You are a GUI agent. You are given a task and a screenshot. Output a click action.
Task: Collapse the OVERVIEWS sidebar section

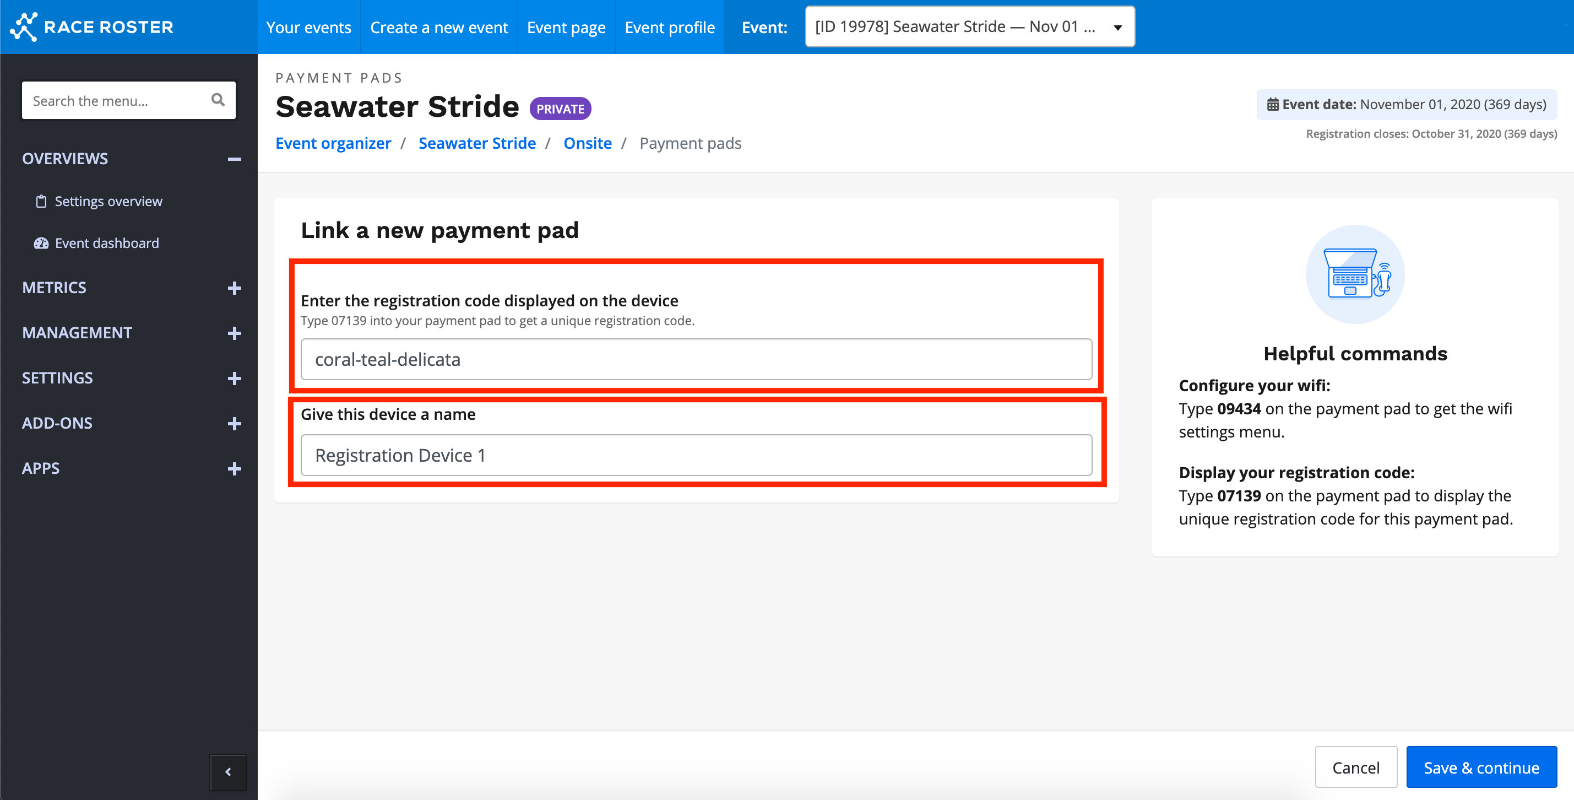(234, 159)
